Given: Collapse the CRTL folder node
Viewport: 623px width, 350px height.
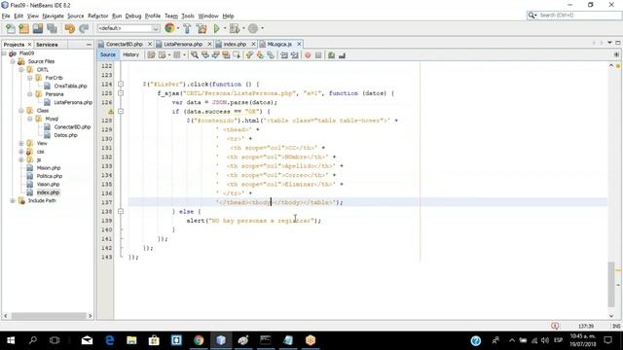Looking at the screenshot, I should pyautogui.click(x=21, y=69).
